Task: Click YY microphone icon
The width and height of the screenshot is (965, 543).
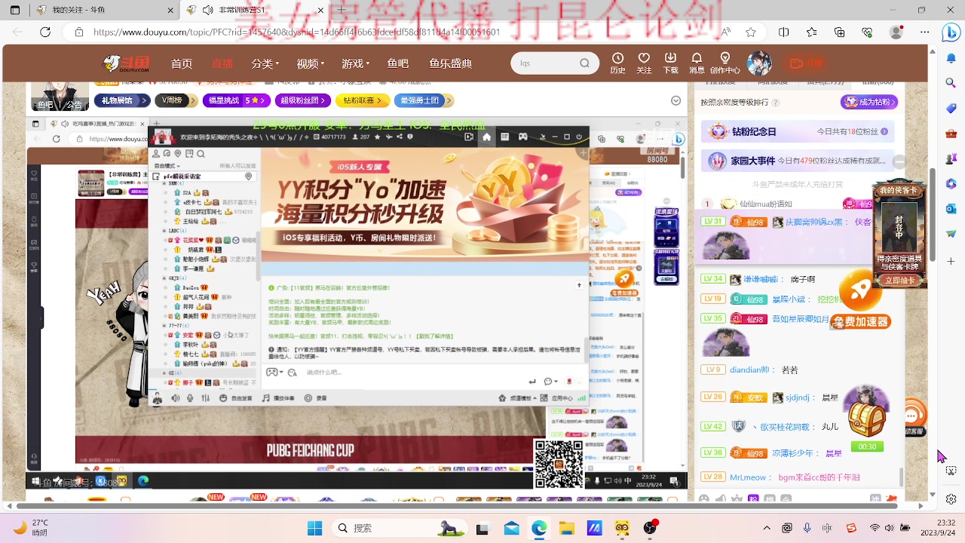Action: pyautogui.click(x=191, y=398)
